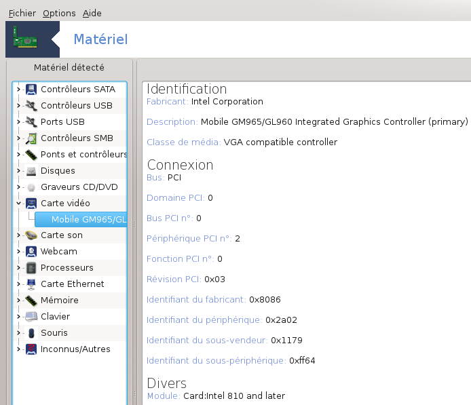
Task: Click the Contrôleurs USB icon
Action: pyautogui.click(x=31, y=105)
